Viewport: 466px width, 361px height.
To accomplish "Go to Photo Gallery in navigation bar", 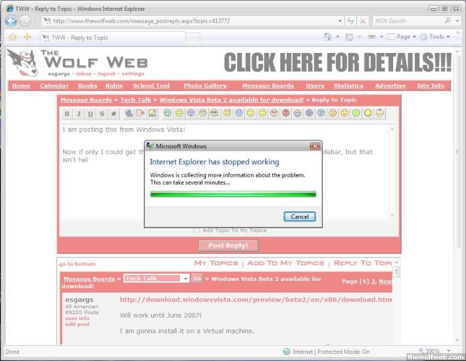I will click(x=205, y=86).
